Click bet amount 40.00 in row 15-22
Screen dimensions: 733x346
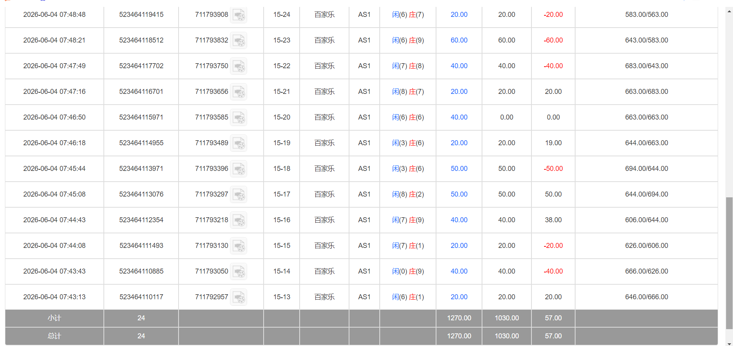point(459,66)
